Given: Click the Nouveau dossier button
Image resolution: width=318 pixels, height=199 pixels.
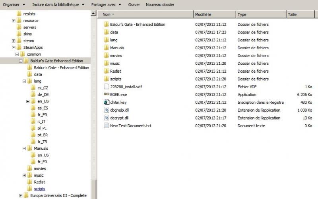Looking at the screenshot, I should [160, 4].
